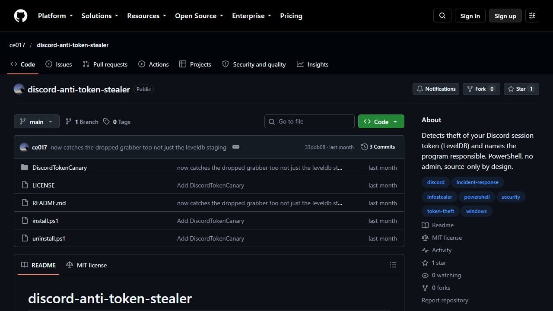Select the windows topic tag
This screenshot has height=311, width=553.
pyautogui.click(x=477, y=211)
